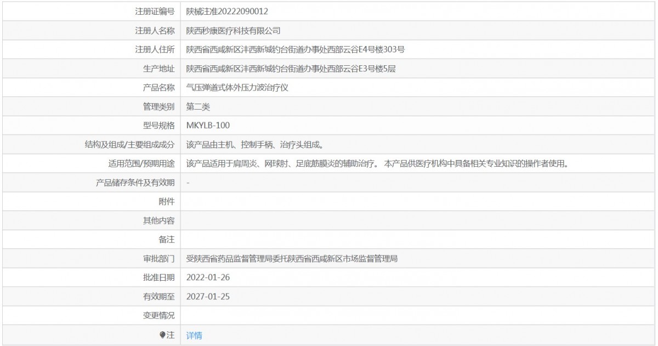Select registration number 陕械注准20222090012
The image size is (658, 346).
[x=228, y=11]
